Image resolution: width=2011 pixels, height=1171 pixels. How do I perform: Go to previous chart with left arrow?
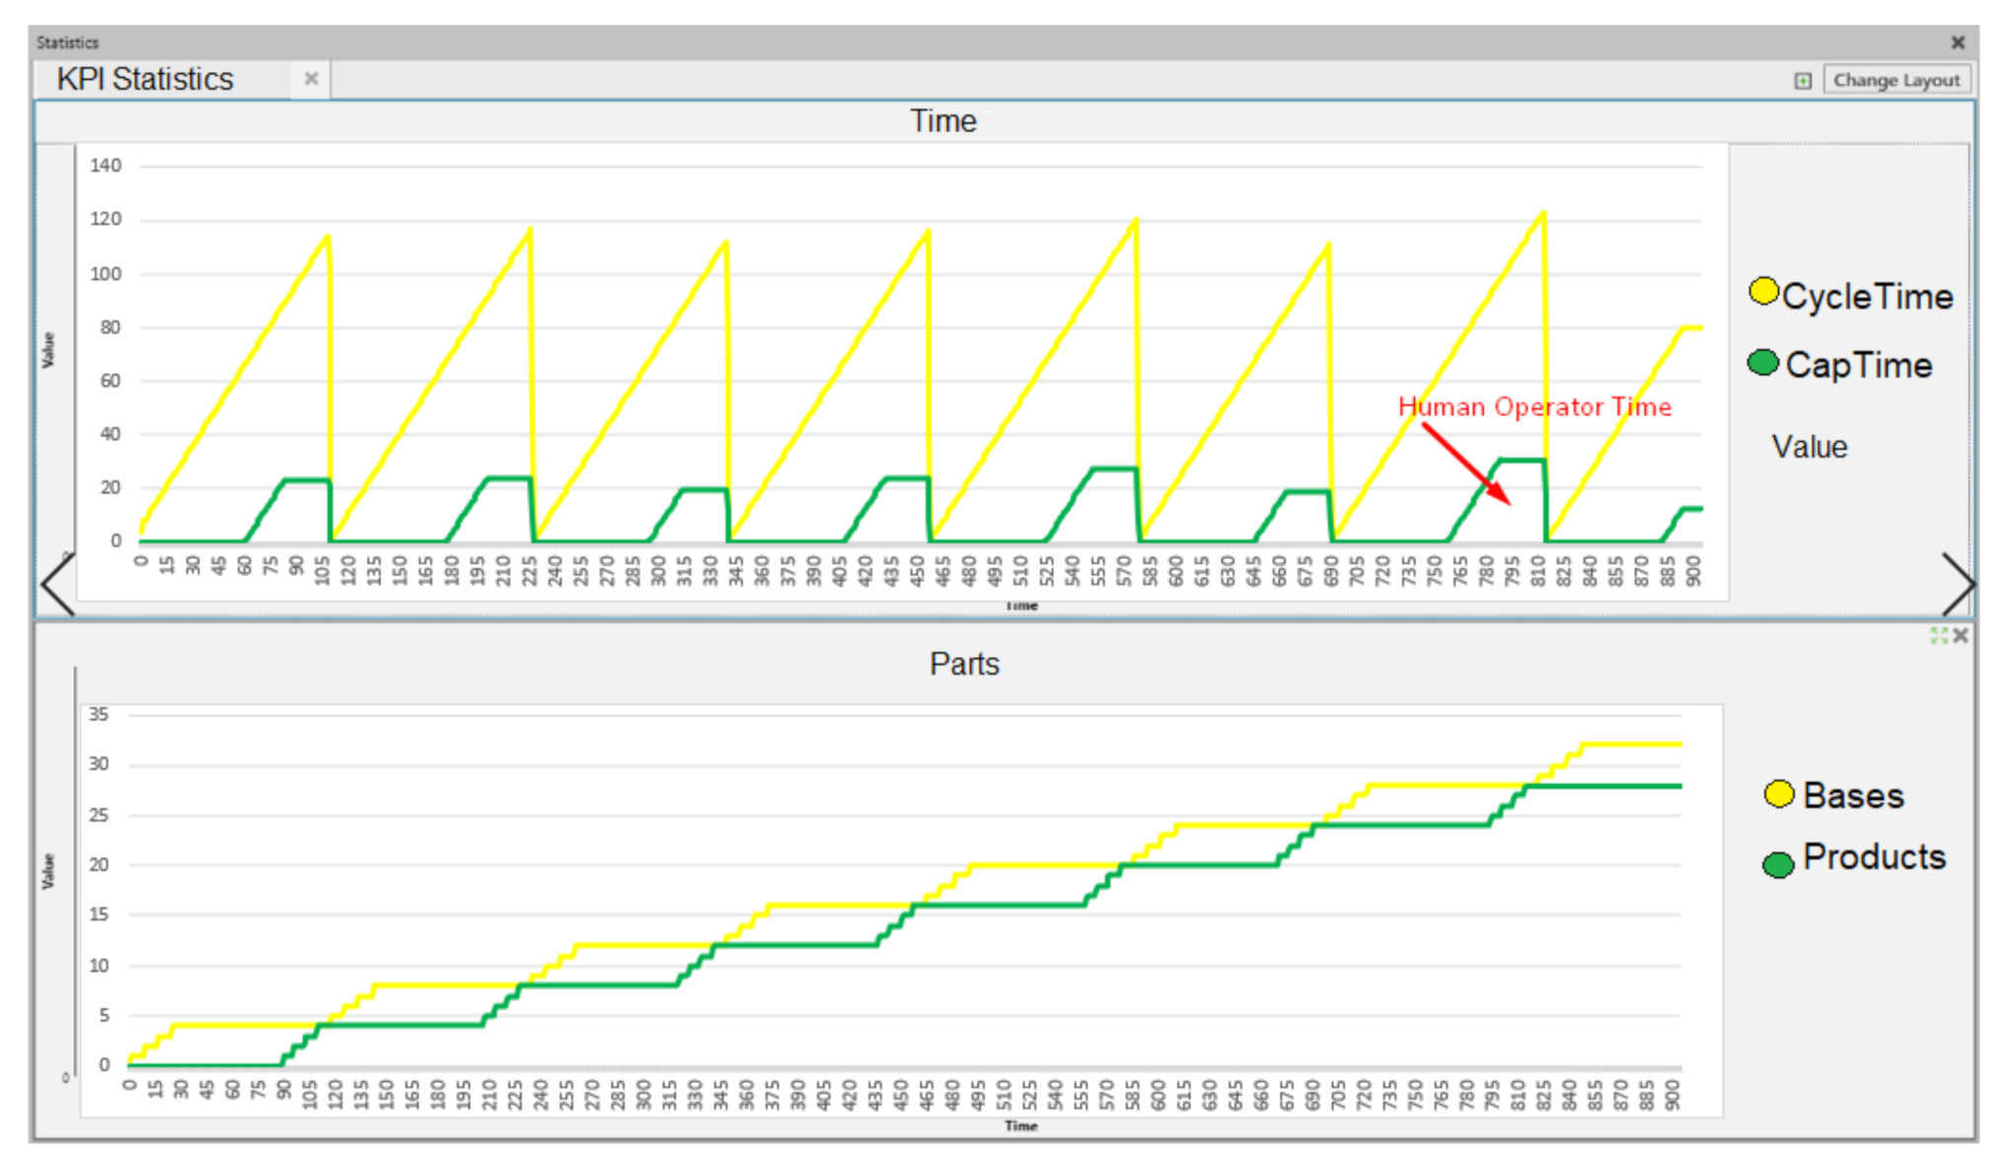click(57, 584)
